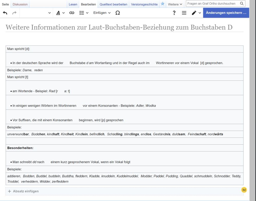
Task: Open the Einfügen dropdown menu
Action: (102, 13)
